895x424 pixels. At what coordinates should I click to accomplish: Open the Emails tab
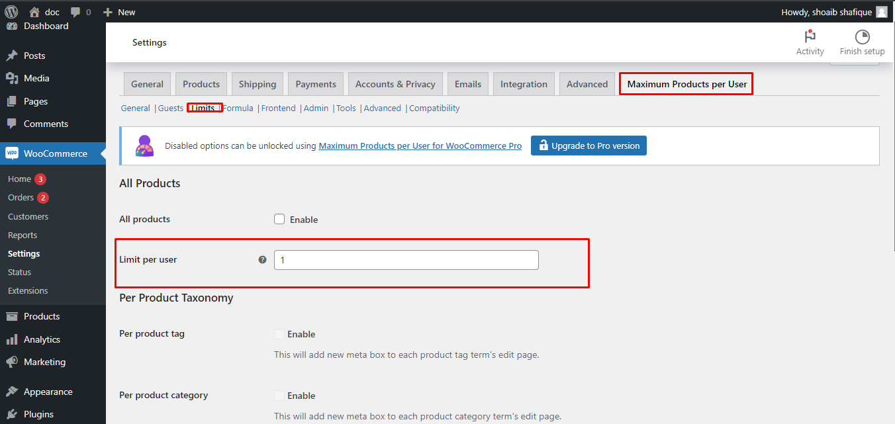[468, 84]
